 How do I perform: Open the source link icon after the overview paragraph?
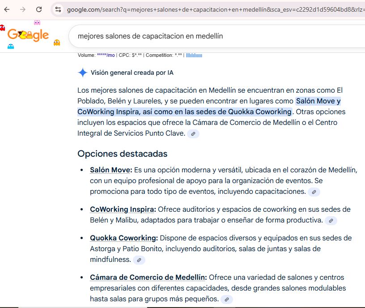coord(193,133)
